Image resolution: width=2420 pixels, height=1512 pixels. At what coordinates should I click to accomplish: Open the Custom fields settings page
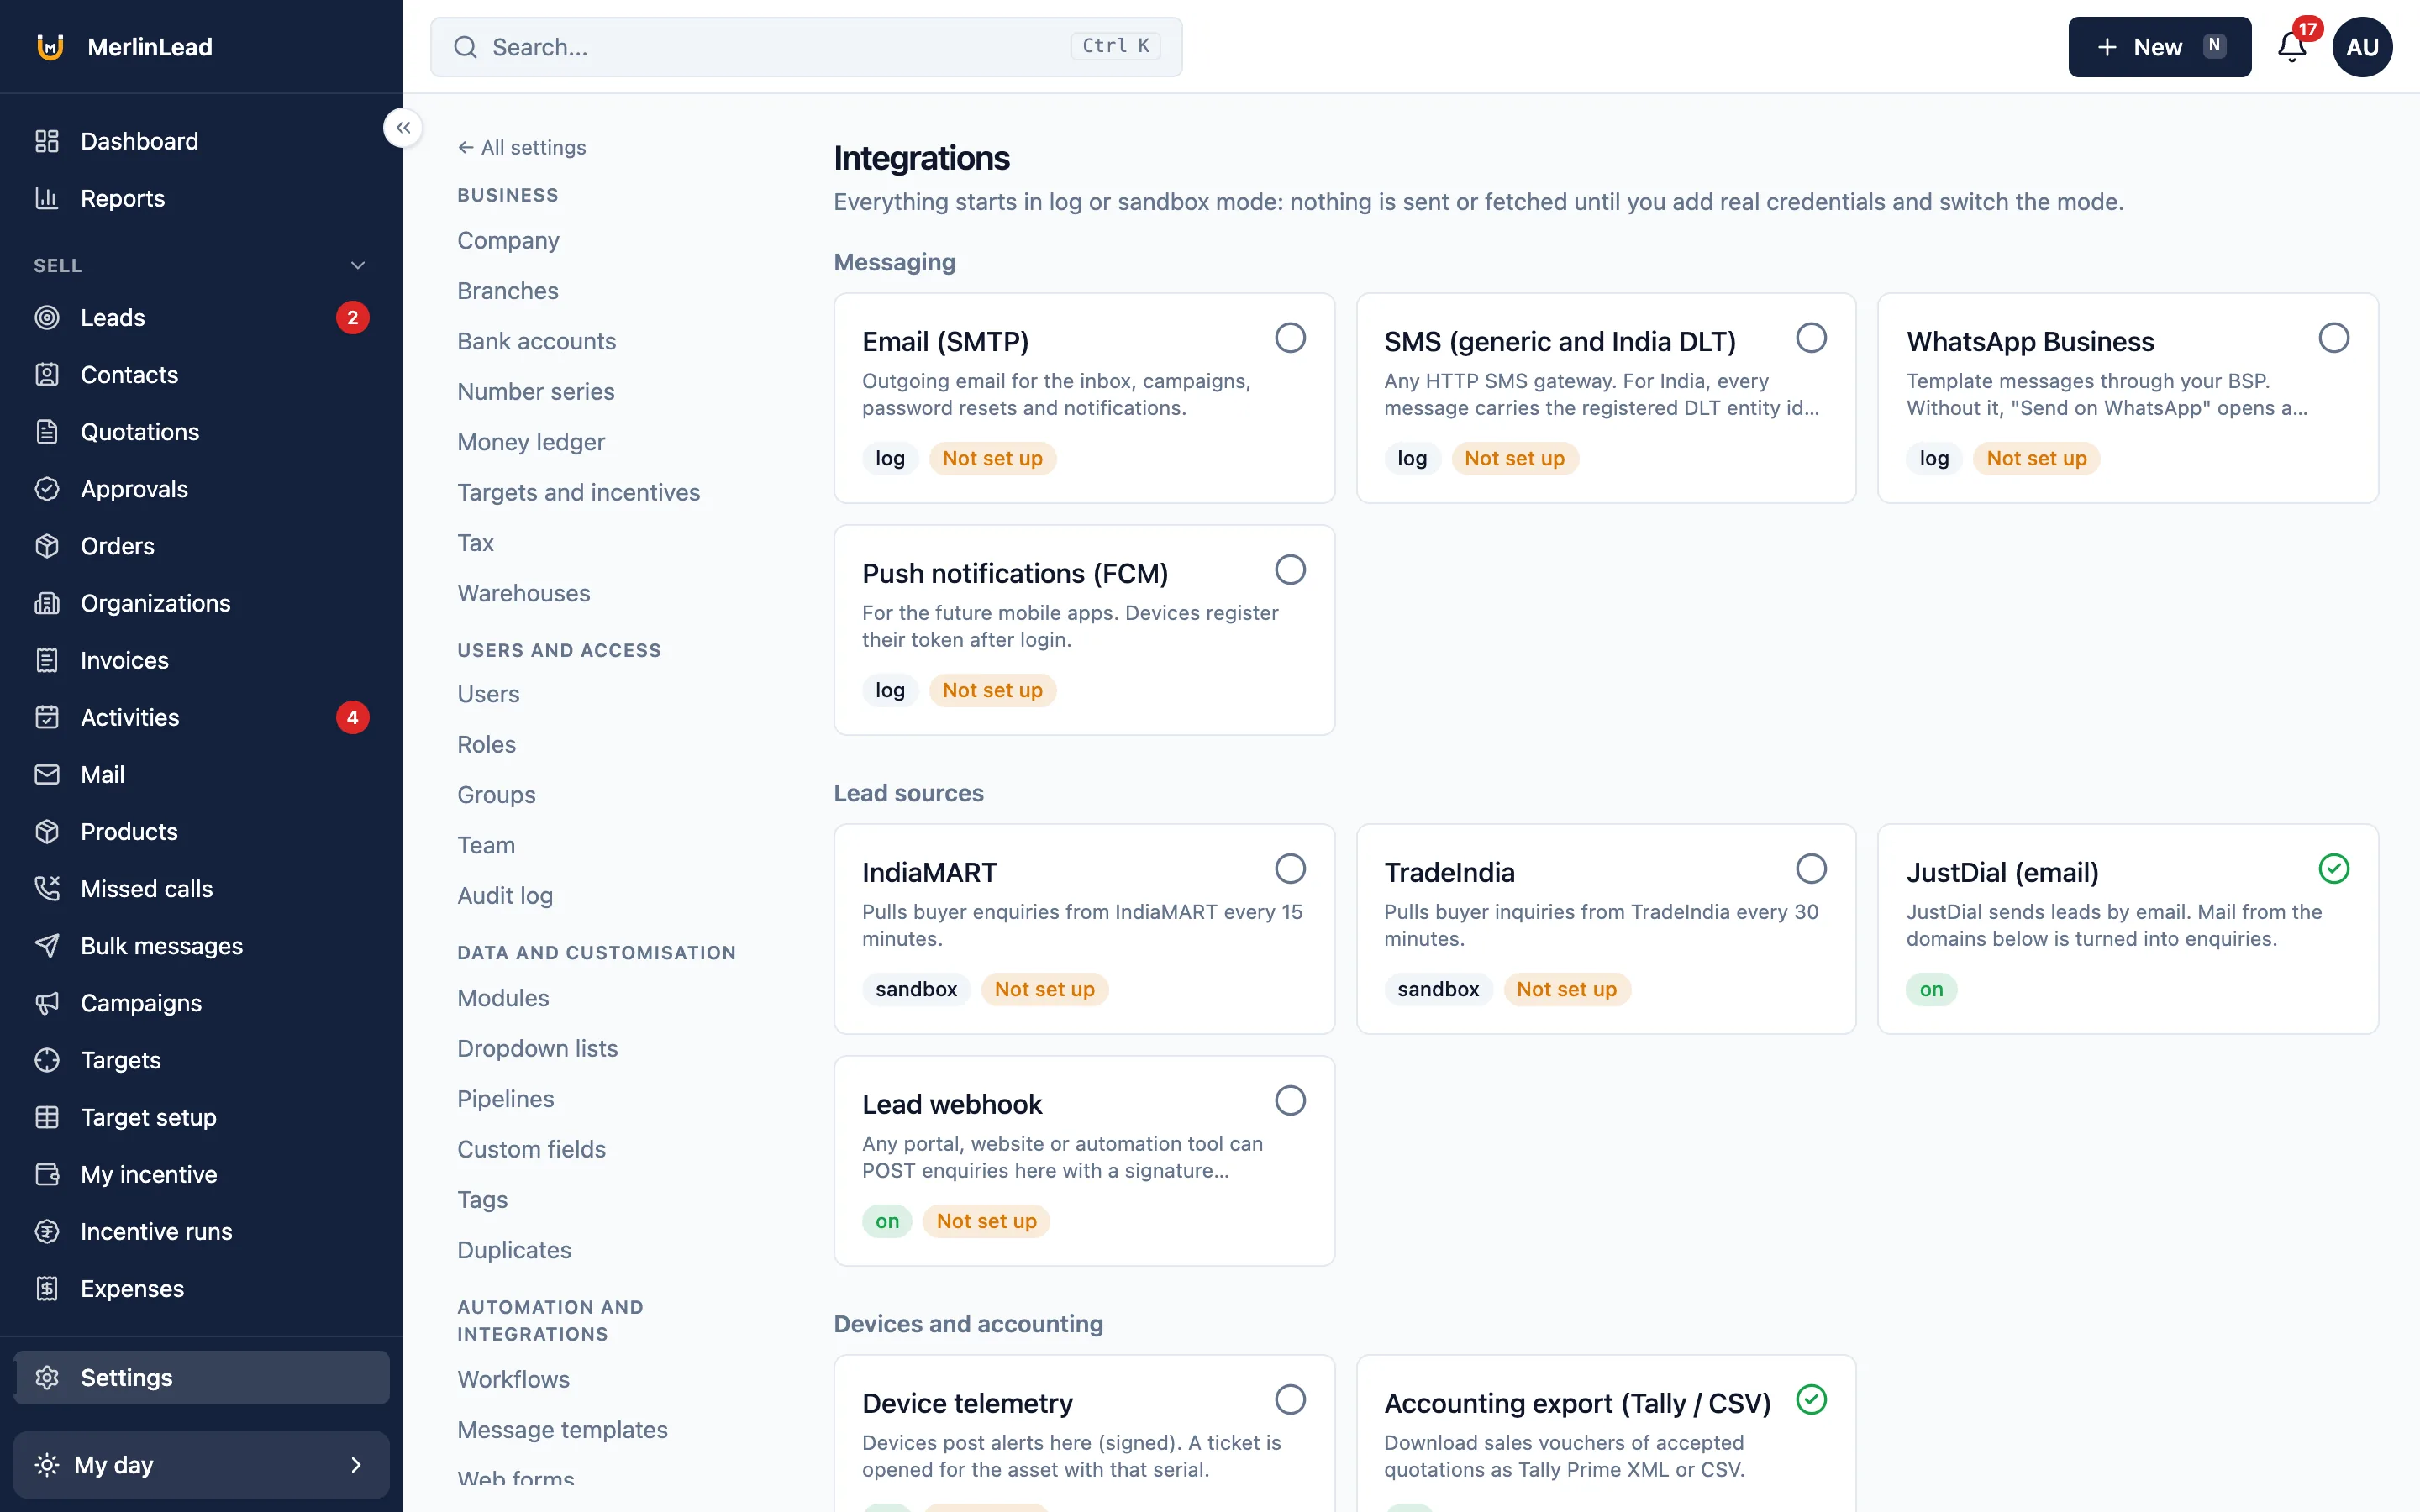(531, 1149)
